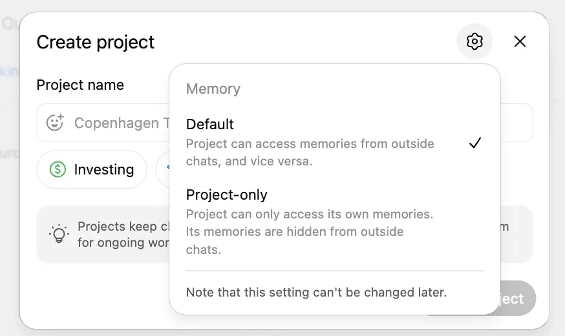Click the checkmark beside Default
The image size is (565, 336).
[x=475, y=143]
